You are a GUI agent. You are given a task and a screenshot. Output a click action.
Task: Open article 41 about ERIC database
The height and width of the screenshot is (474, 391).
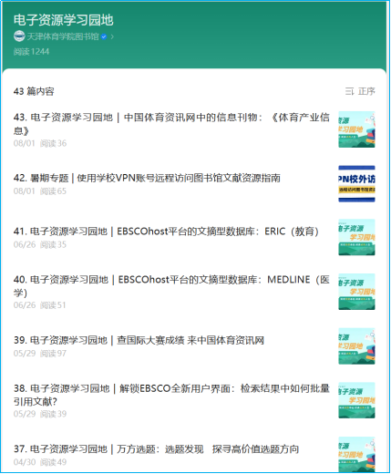pyautogui.click(x=166, y=232)
